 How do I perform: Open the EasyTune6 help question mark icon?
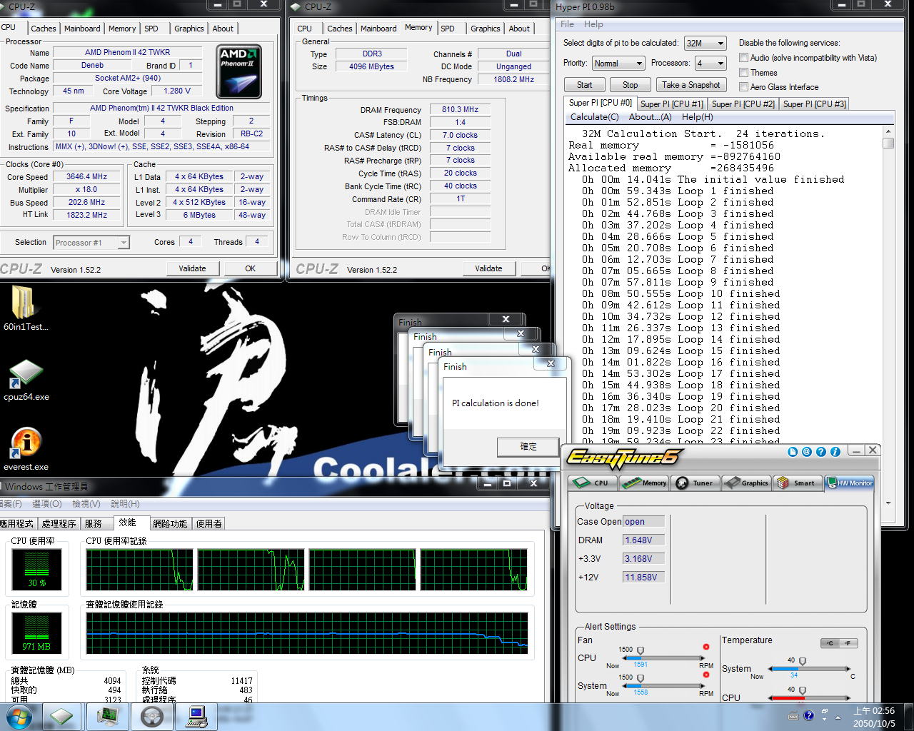click(x=820, y=452)
